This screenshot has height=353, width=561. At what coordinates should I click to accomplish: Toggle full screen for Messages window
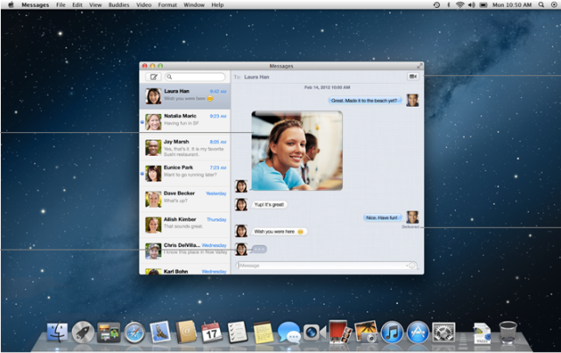pos(419,66)
